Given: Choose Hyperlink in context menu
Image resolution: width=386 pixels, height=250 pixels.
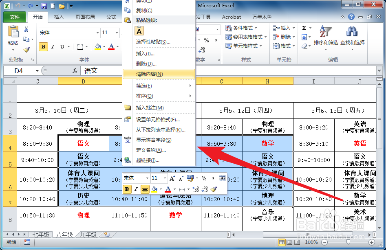Looking at the screenshot, I should click(159, 160).
